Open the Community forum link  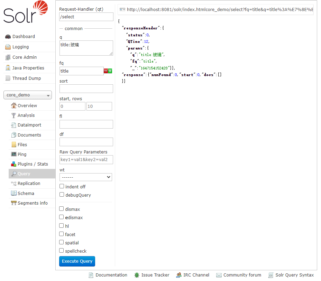pyautogui.click(x=242, y=275)
